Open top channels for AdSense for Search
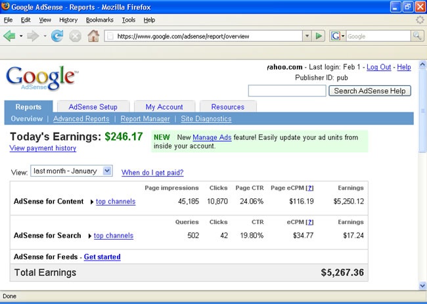Screen dimensions: 427x304 click(114, 236)
